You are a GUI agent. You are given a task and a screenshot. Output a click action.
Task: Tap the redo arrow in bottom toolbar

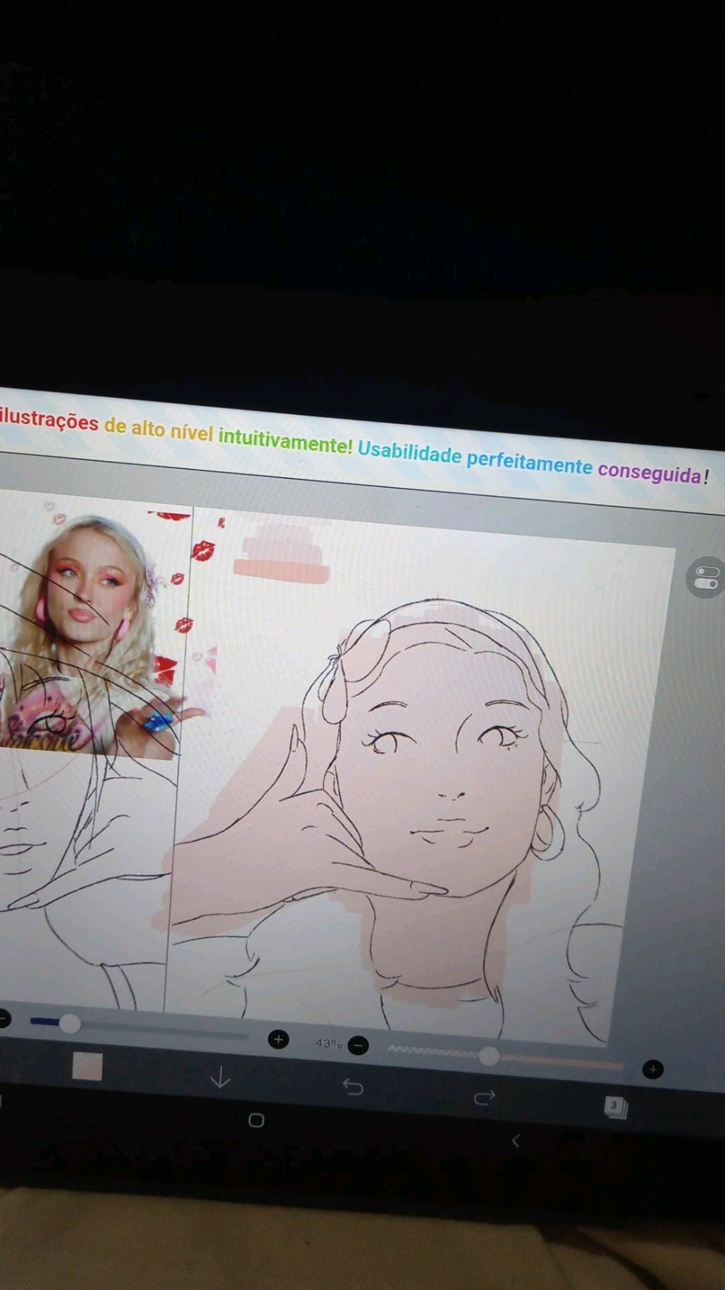(484, 1097)
